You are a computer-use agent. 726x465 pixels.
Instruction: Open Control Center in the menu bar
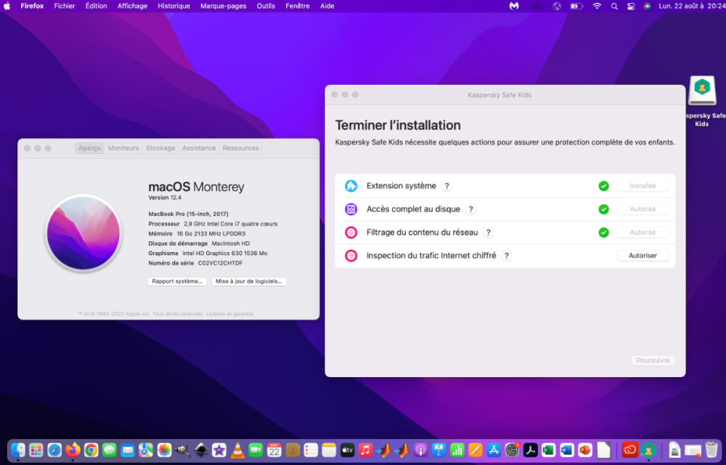point(631,6)
